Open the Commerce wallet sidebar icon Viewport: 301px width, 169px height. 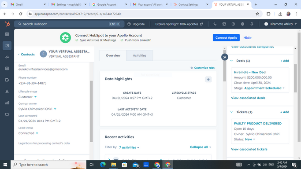7,80
